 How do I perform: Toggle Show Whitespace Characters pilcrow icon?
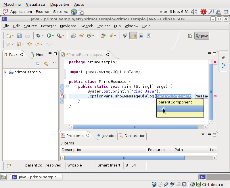coord(149,36)
